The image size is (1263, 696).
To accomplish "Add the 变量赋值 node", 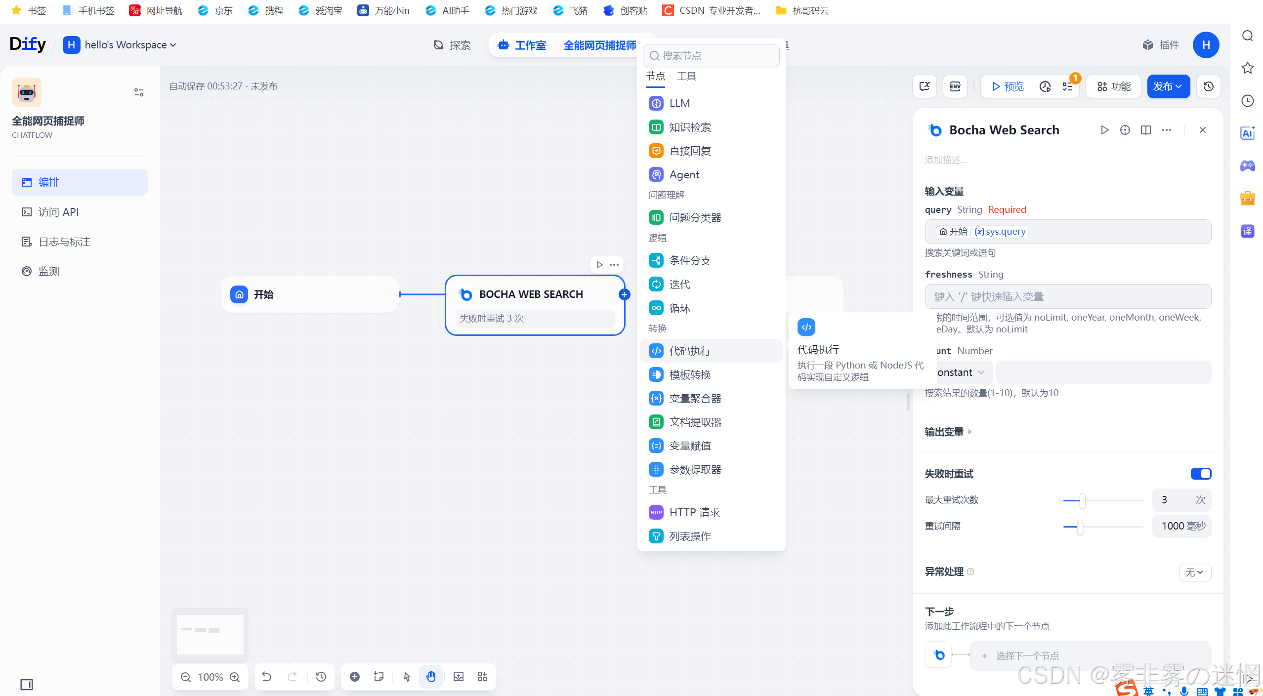I will (x=711, y=446).
